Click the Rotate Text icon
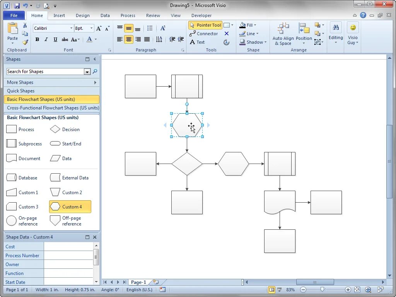The height and width of the screenshot is (297, 396). pos(159,39)
